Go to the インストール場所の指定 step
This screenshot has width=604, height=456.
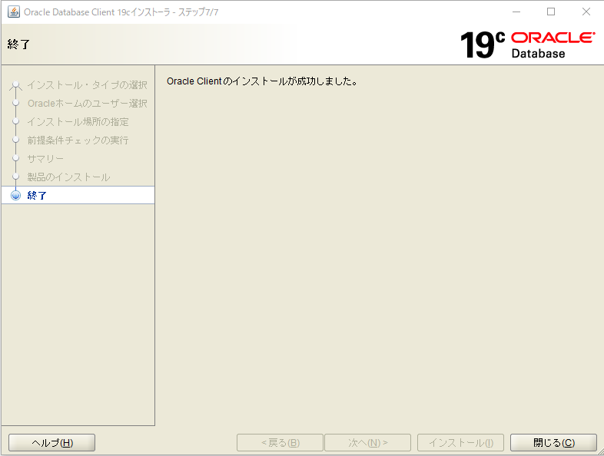(x=78, y=121)
